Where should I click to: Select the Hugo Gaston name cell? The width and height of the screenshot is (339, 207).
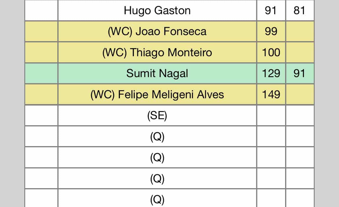(x=157, y=10)
